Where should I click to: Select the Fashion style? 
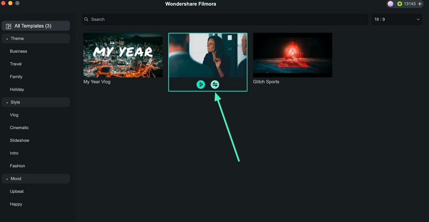click(17, 166)
